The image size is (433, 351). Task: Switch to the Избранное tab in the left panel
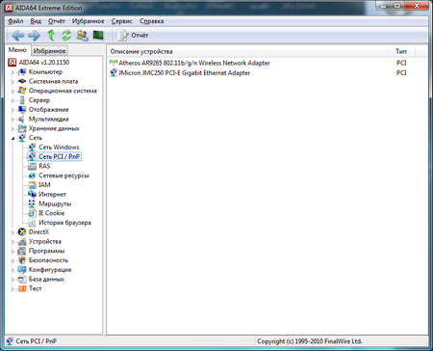(49, 51)
